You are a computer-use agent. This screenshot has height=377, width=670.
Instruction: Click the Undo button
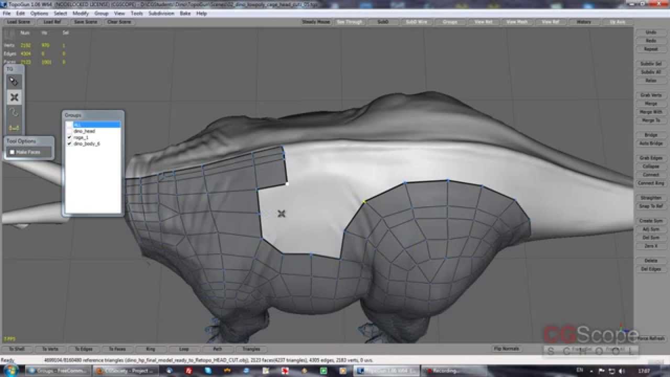tap(651, 32)
